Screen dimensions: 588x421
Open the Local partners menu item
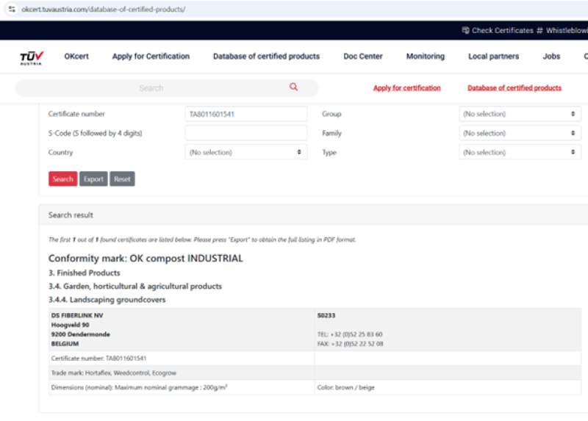493,57
